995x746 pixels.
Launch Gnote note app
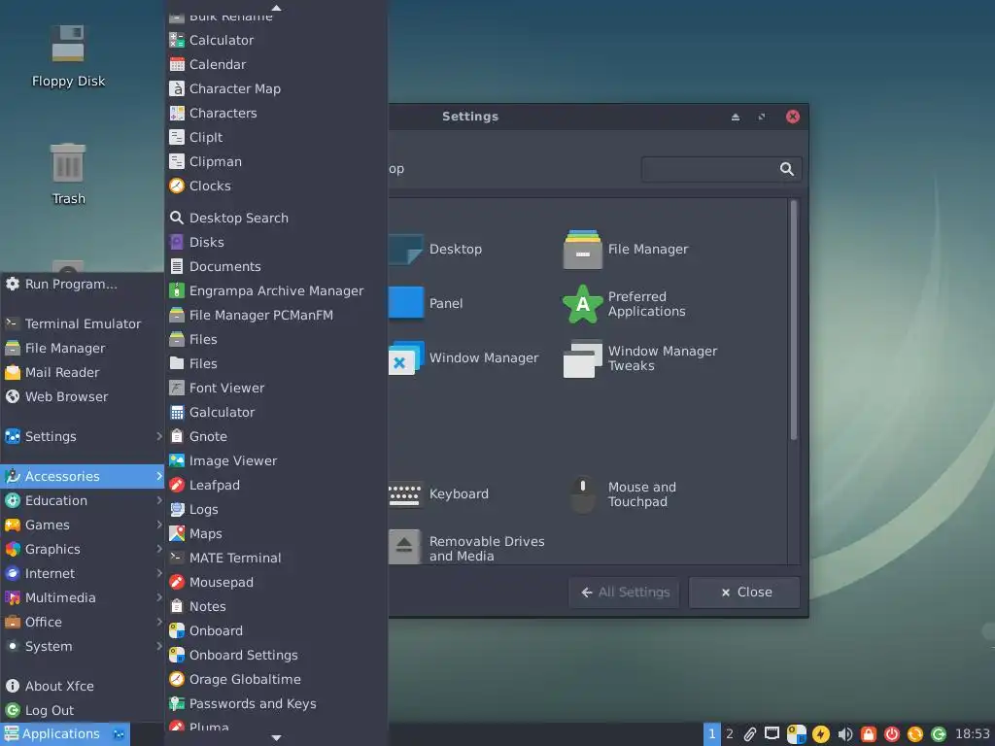(276, 436)
